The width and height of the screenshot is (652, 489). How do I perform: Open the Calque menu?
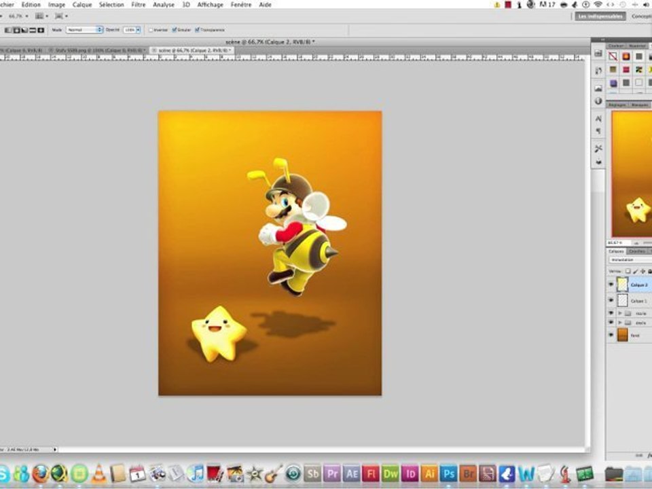[82, 5]
